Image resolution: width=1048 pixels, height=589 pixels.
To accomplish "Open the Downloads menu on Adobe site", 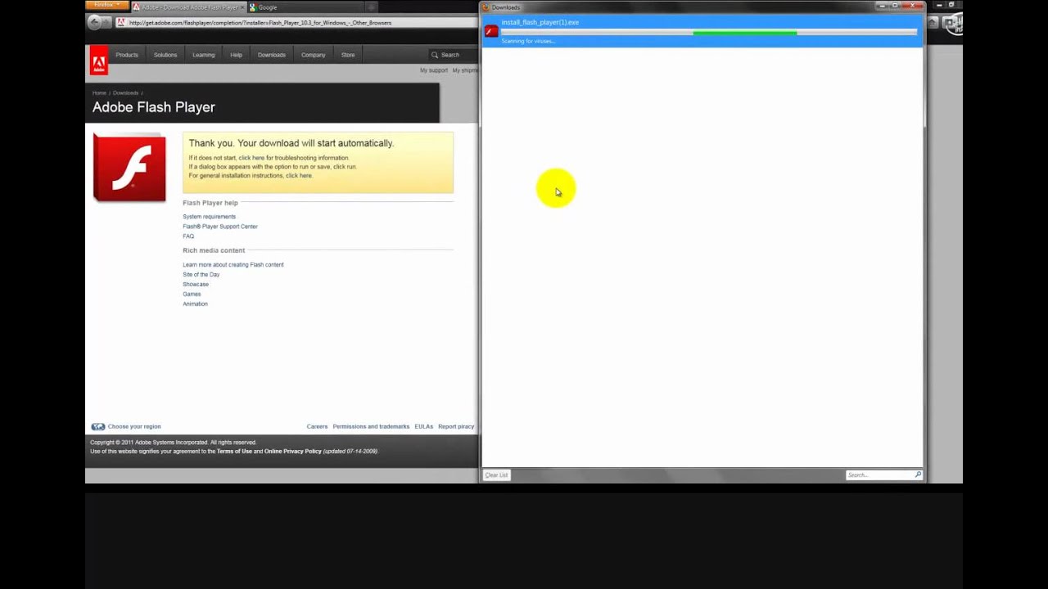I will click(272, 55).
